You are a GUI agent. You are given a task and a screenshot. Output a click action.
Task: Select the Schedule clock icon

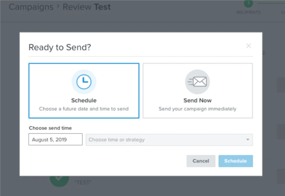coord(84,82)
